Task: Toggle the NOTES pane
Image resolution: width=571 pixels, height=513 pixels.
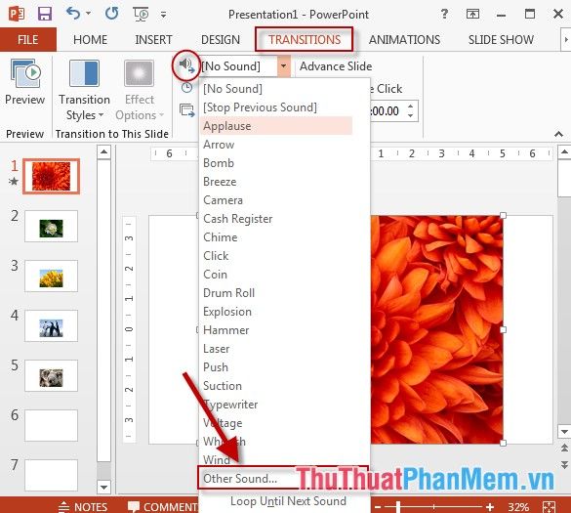Action: 83,506
